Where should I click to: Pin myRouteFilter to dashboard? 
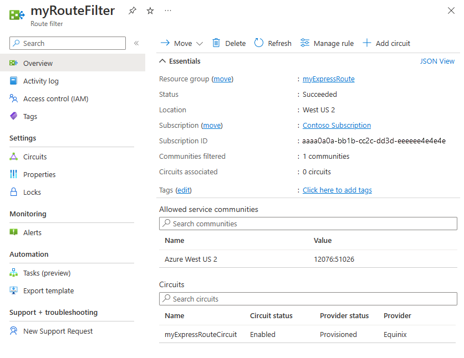pyautogui.click(x=133, y=10)
